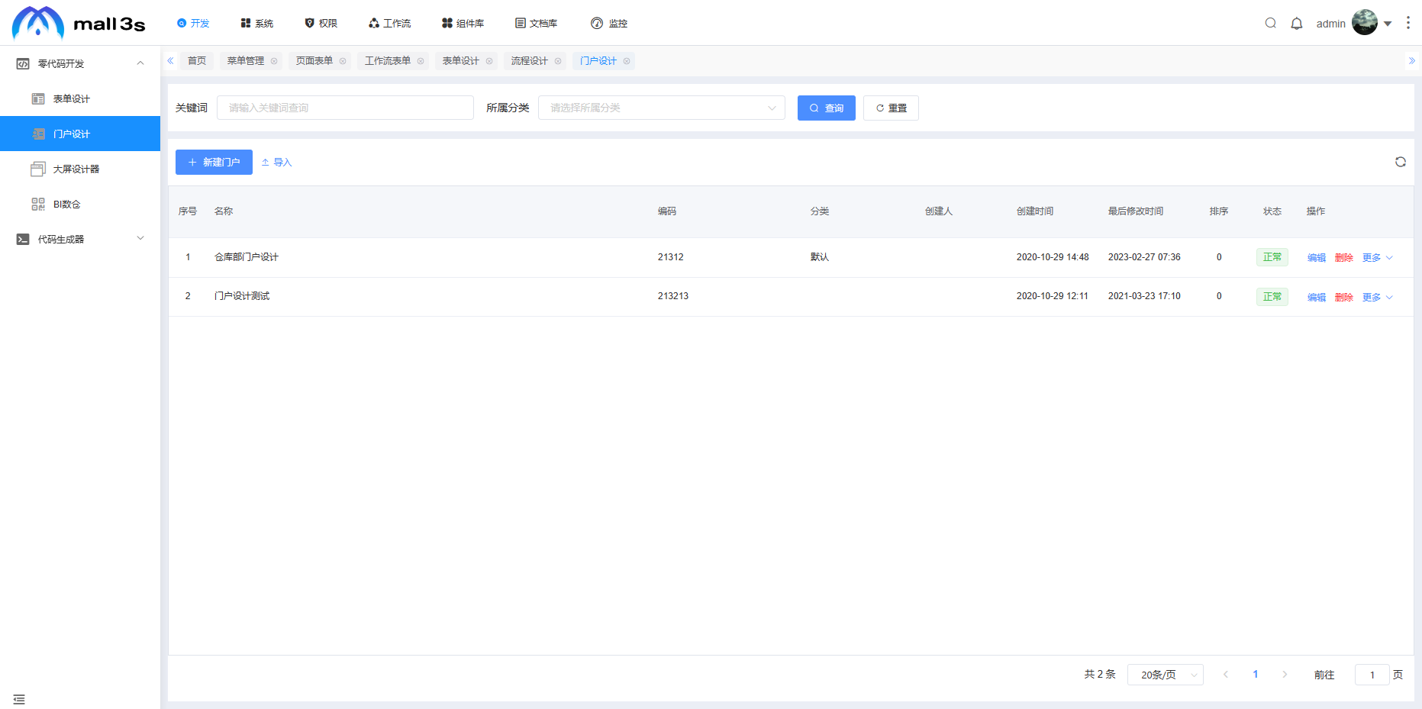Viewport: 1422px width, 709px height.
Task: Edit the 仓库部门户设计 row
Action: 1317,258
